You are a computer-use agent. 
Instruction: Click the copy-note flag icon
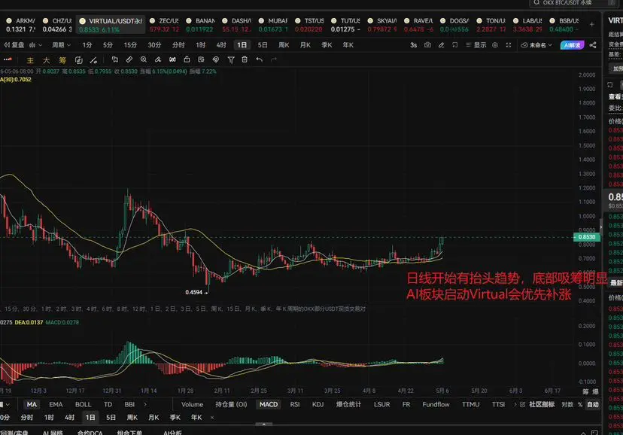[x=115, y=59]
